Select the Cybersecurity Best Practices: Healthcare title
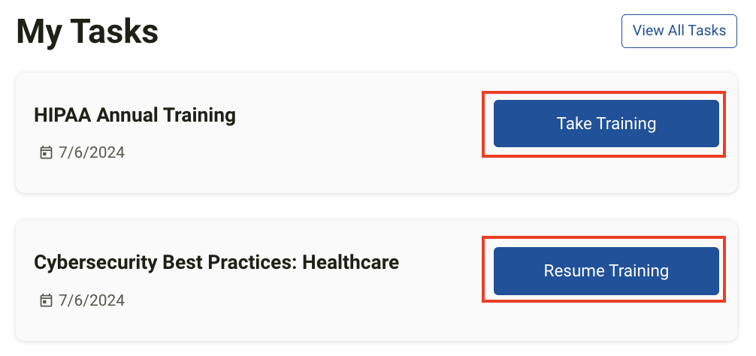The height and width of the screenshot is (356, 756). click(216, 263)
